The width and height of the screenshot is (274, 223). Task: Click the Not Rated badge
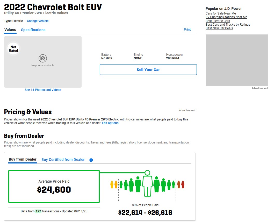13,49
